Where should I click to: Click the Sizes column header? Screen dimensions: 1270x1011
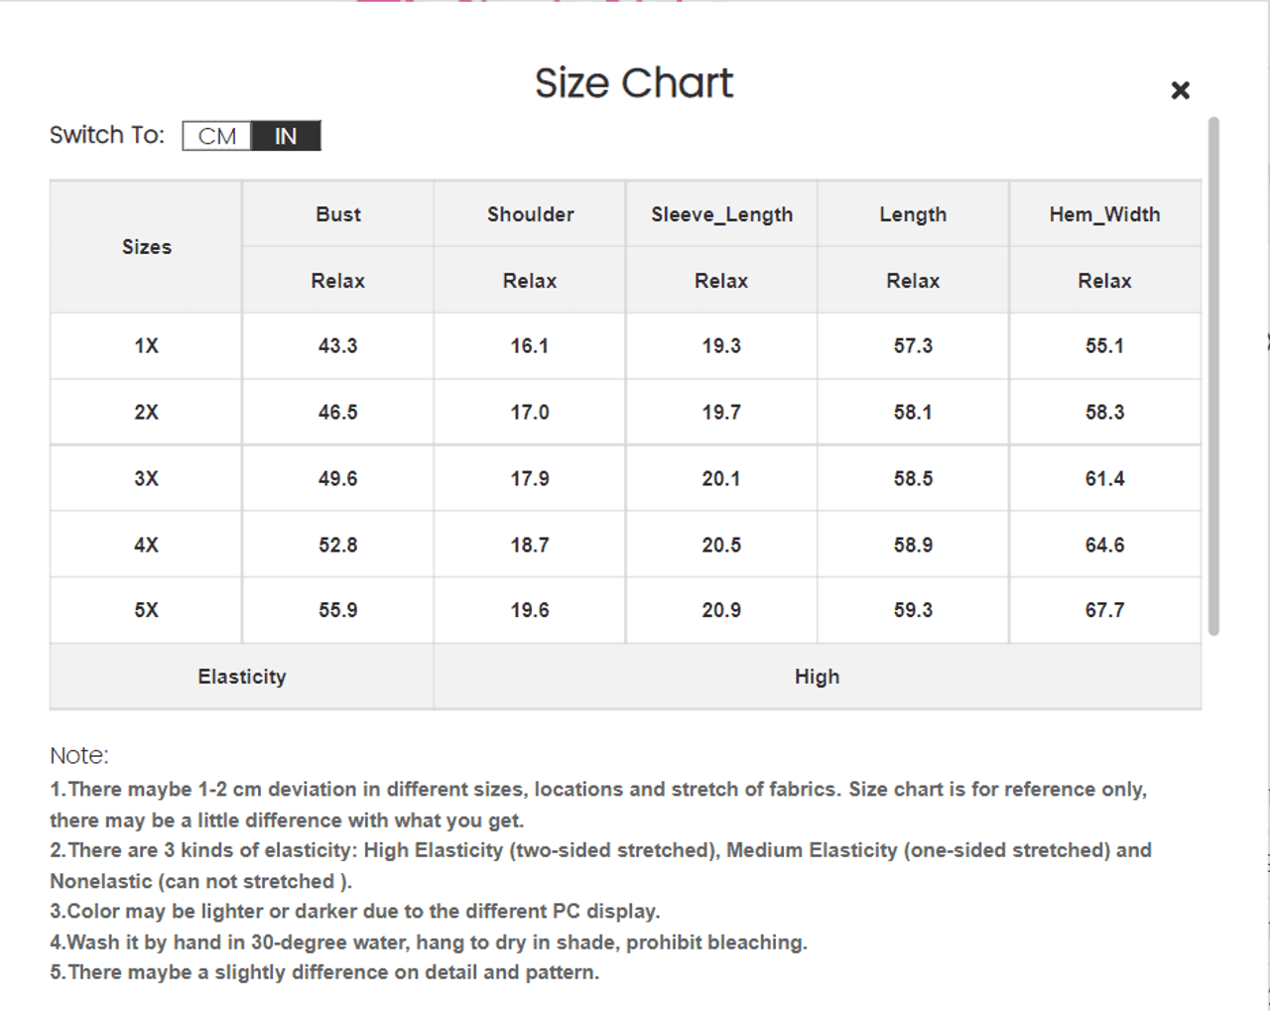tap(147, 247)
